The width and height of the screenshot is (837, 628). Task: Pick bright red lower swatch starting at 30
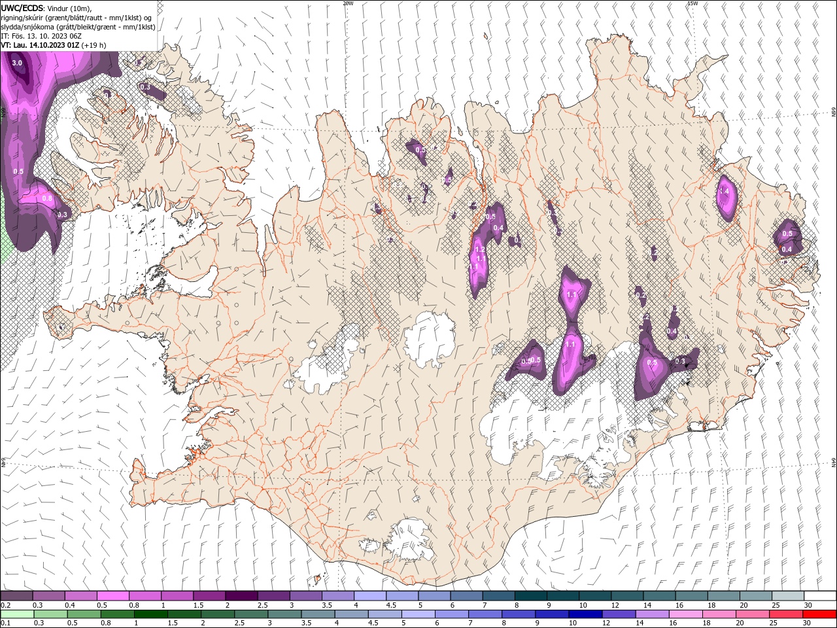pyautogui.click(x=819, y=614)
